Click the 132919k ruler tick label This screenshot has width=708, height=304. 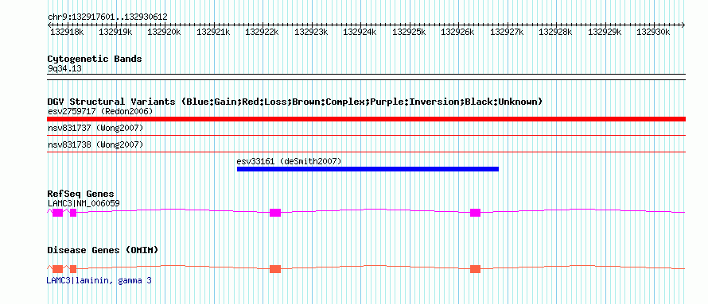[x=115, y=32]
